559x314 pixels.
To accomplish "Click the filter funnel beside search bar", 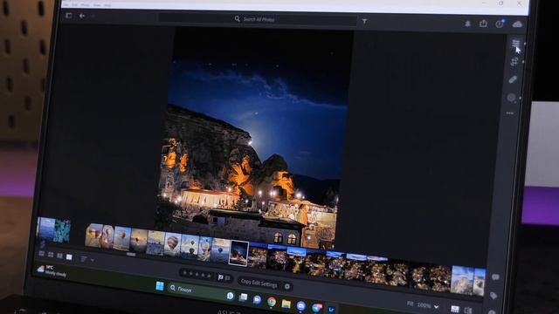I will [364, 21].
